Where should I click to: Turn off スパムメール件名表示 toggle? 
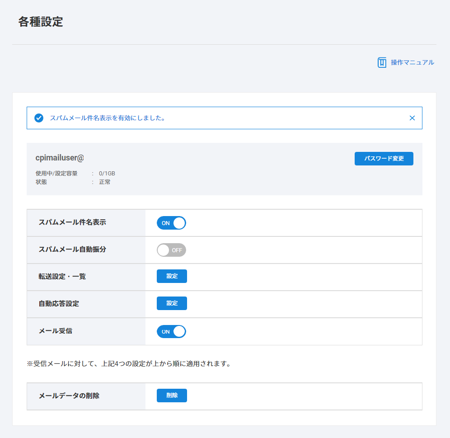coord(171,223)
